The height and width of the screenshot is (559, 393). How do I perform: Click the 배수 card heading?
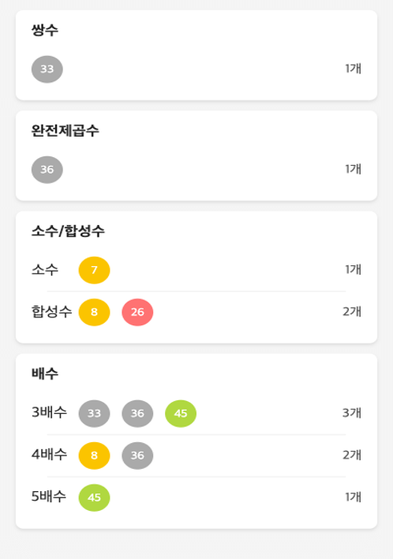[45, 373]
